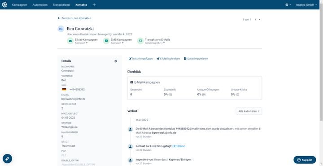The height and width of the screenshot is (166, 323).
Task: Click the 'Gesendet' value 0
Action: [x=131, y=94]
